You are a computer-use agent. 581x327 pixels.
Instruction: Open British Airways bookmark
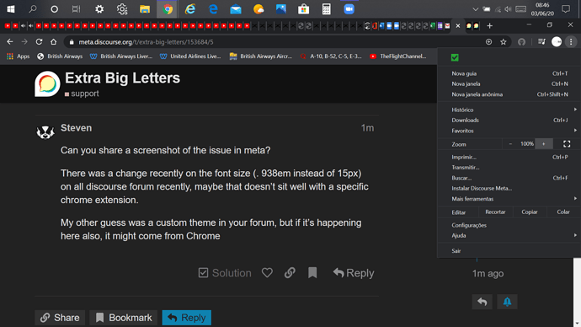click(60, 56)
